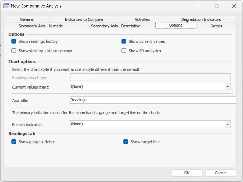This screenshot has height=182, width=243.
Task: Toggle Show target line checkbox
Action: pos(126,142)
